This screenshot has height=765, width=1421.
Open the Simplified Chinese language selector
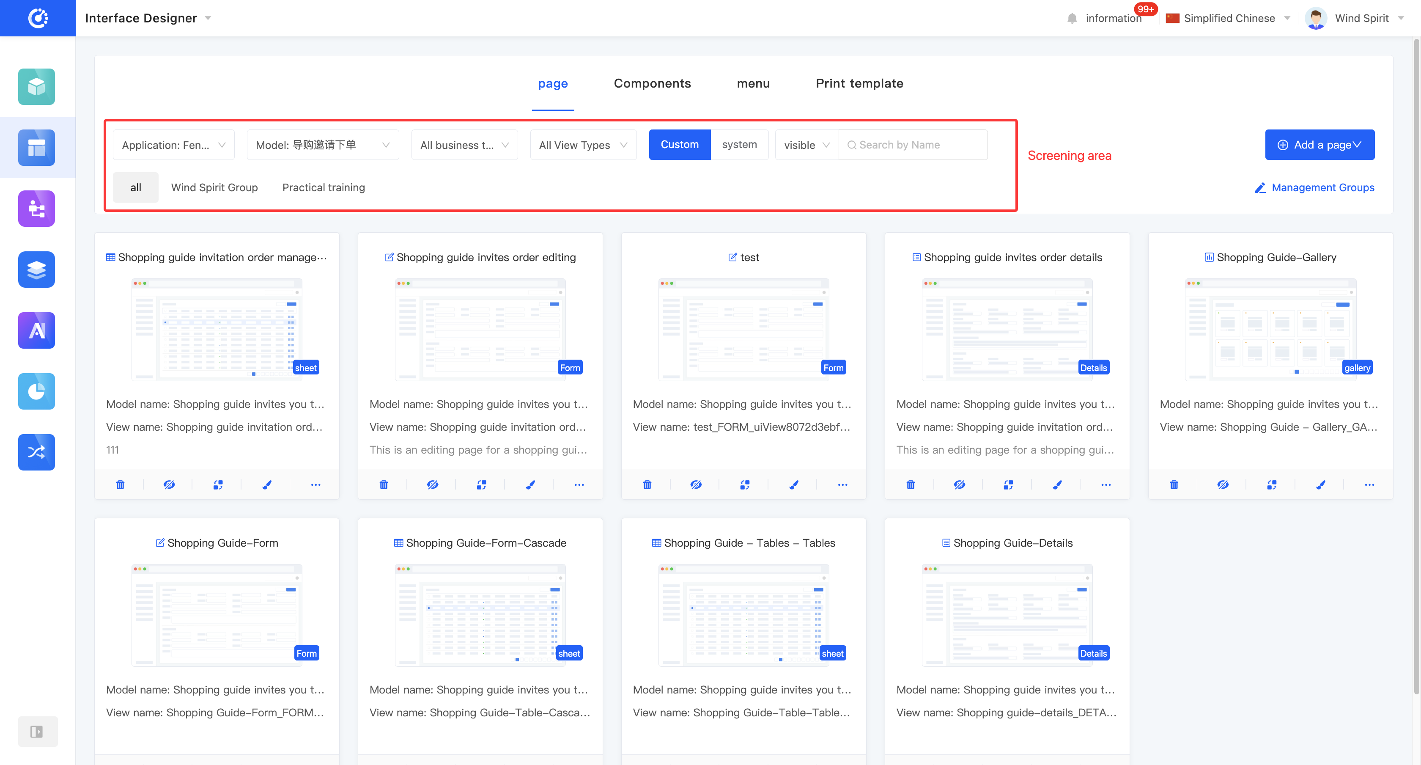point(1229,18)
